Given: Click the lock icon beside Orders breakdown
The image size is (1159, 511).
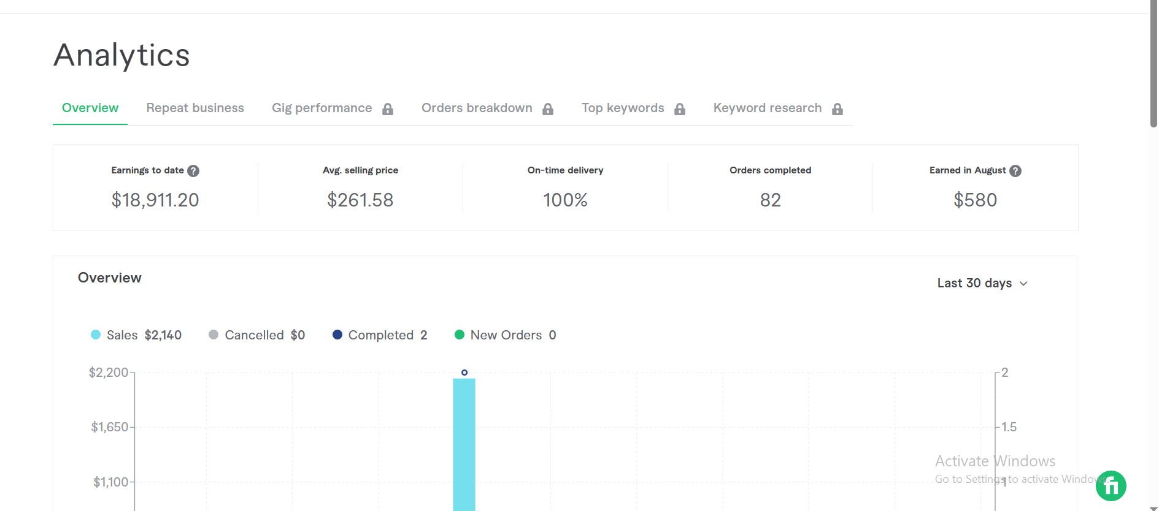Looking at the screenshot, I should pyautogui.click(x=548, y=109).
